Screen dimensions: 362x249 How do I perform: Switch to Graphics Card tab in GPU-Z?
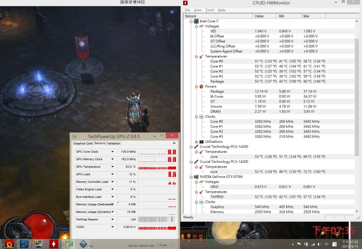(x=83, y=143)
